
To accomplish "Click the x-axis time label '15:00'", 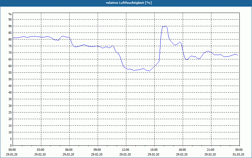I will (153, 150).
